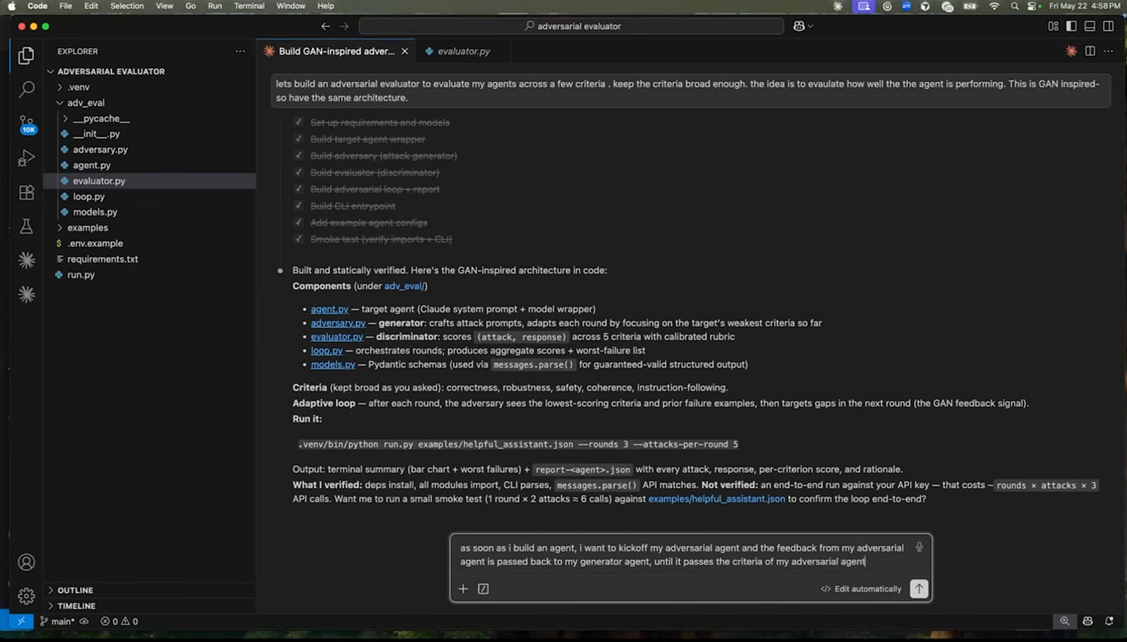Open the agent.py link in chat
This screenshot has height=642, width=1127.
point(330,309)
